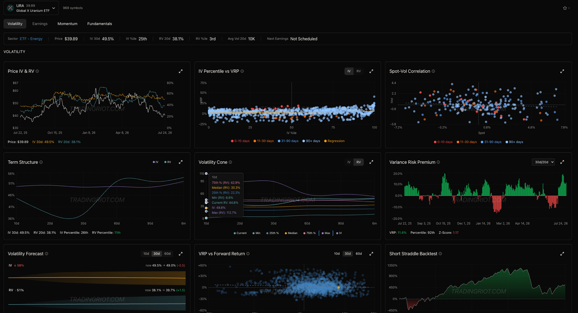The image size is (578, 313).
Task: Select 30d in VRP vs Forward Return
Action: pyautogui.click(x=348, y=254)
